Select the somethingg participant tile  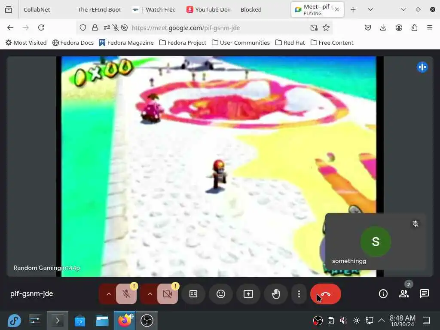(376, 241)
